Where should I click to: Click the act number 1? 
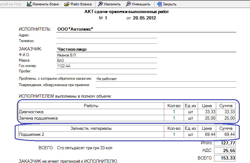click(x=106, y=18)
